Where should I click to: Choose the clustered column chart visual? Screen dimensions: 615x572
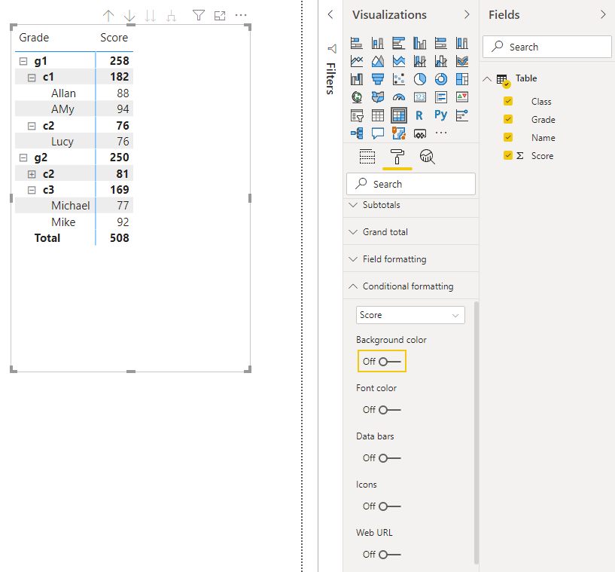tap(420, 43)
